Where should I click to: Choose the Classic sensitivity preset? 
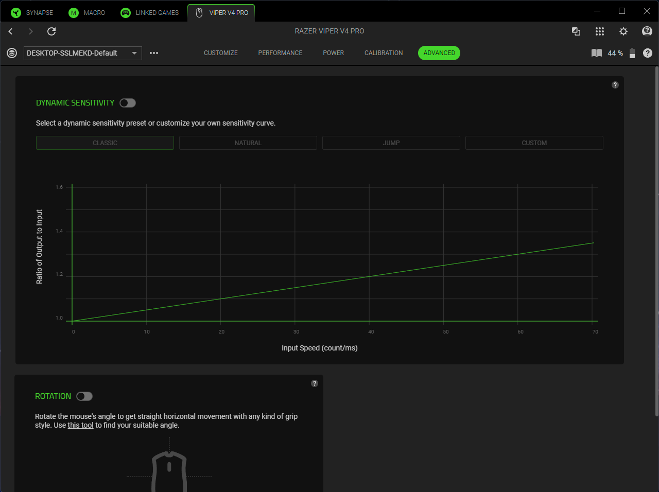coord(105,143)
